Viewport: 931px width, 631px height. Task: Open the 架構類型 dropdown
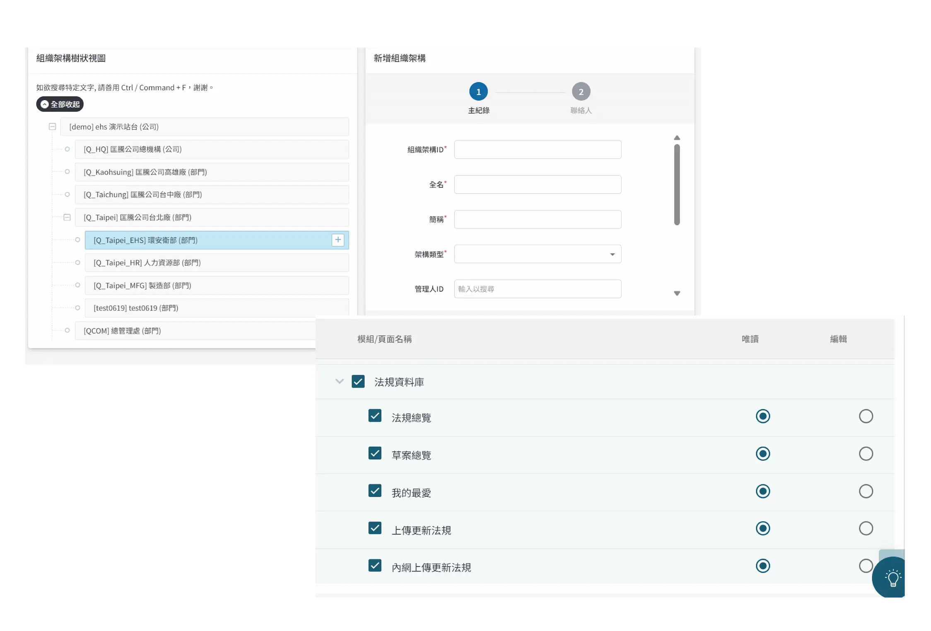[538, 254]
